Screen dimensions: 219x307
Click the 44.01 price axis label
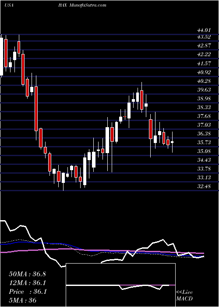click(204, 30)
